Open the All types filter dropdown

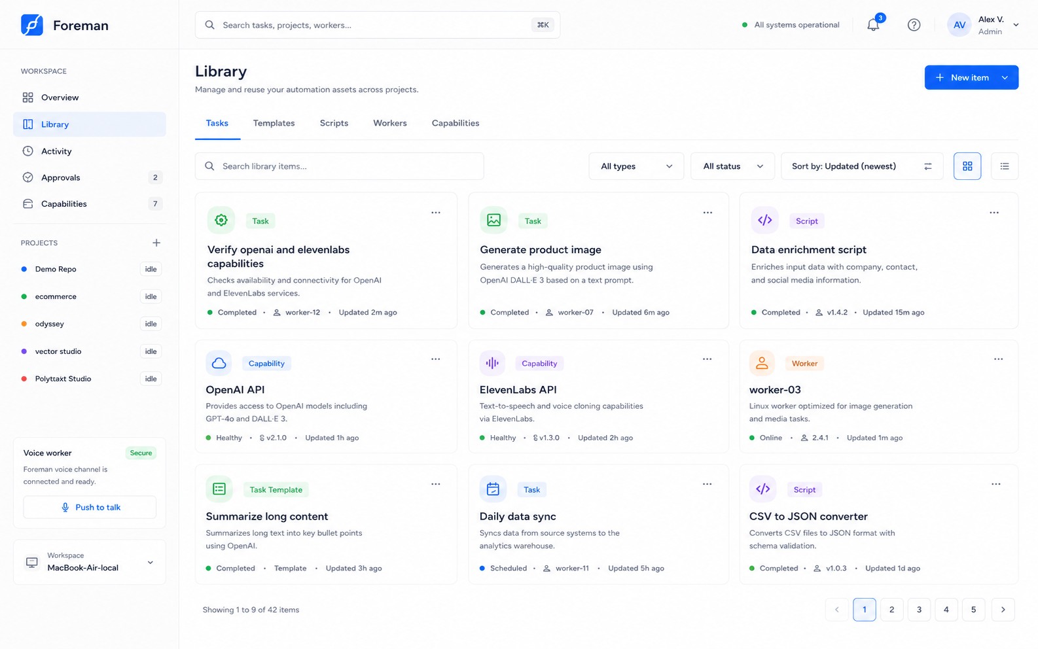pyautogui.click(x=636, y=166)
